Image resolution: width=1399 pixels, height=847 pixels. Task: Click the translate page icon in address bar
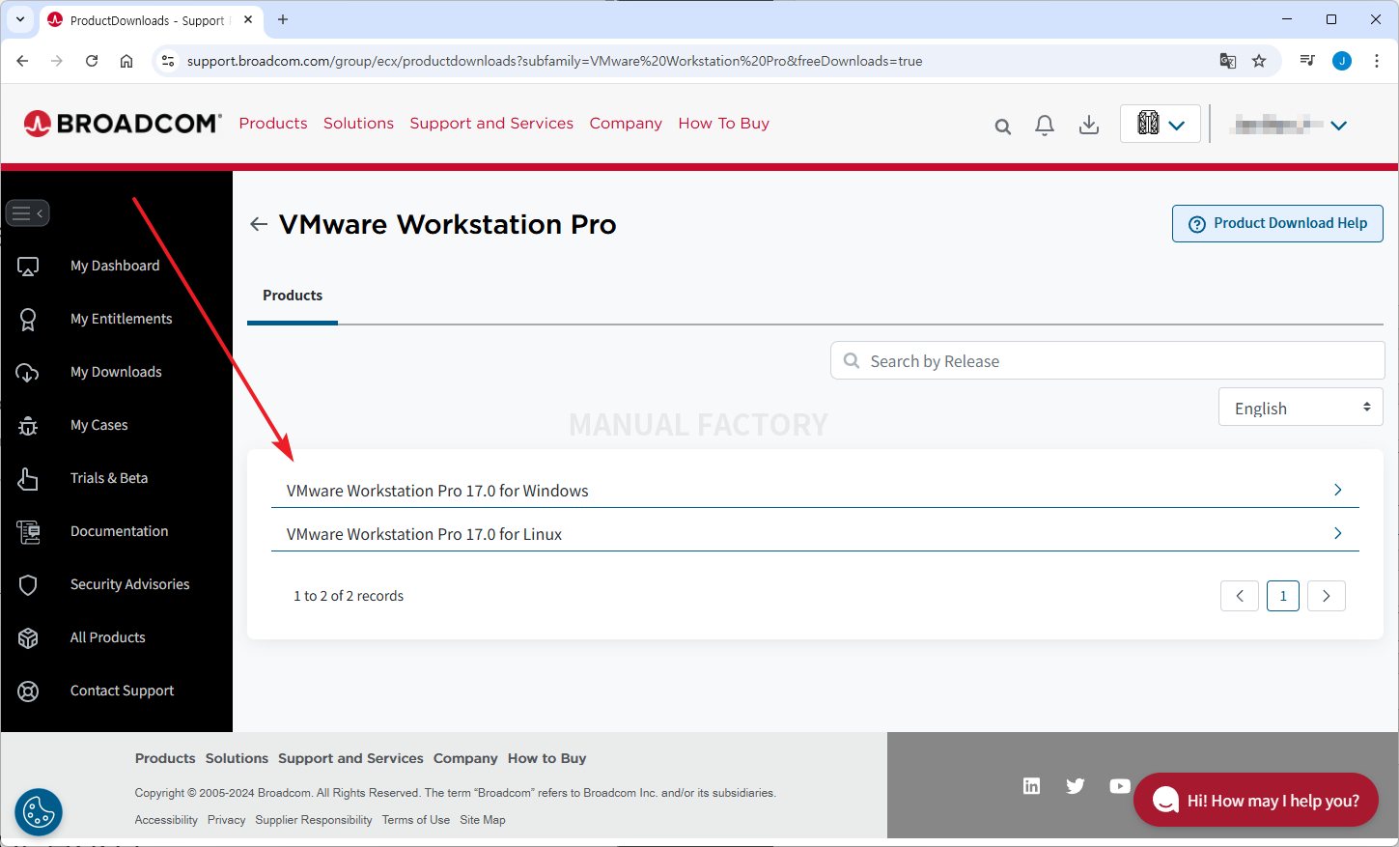(x=1228, y=61)
